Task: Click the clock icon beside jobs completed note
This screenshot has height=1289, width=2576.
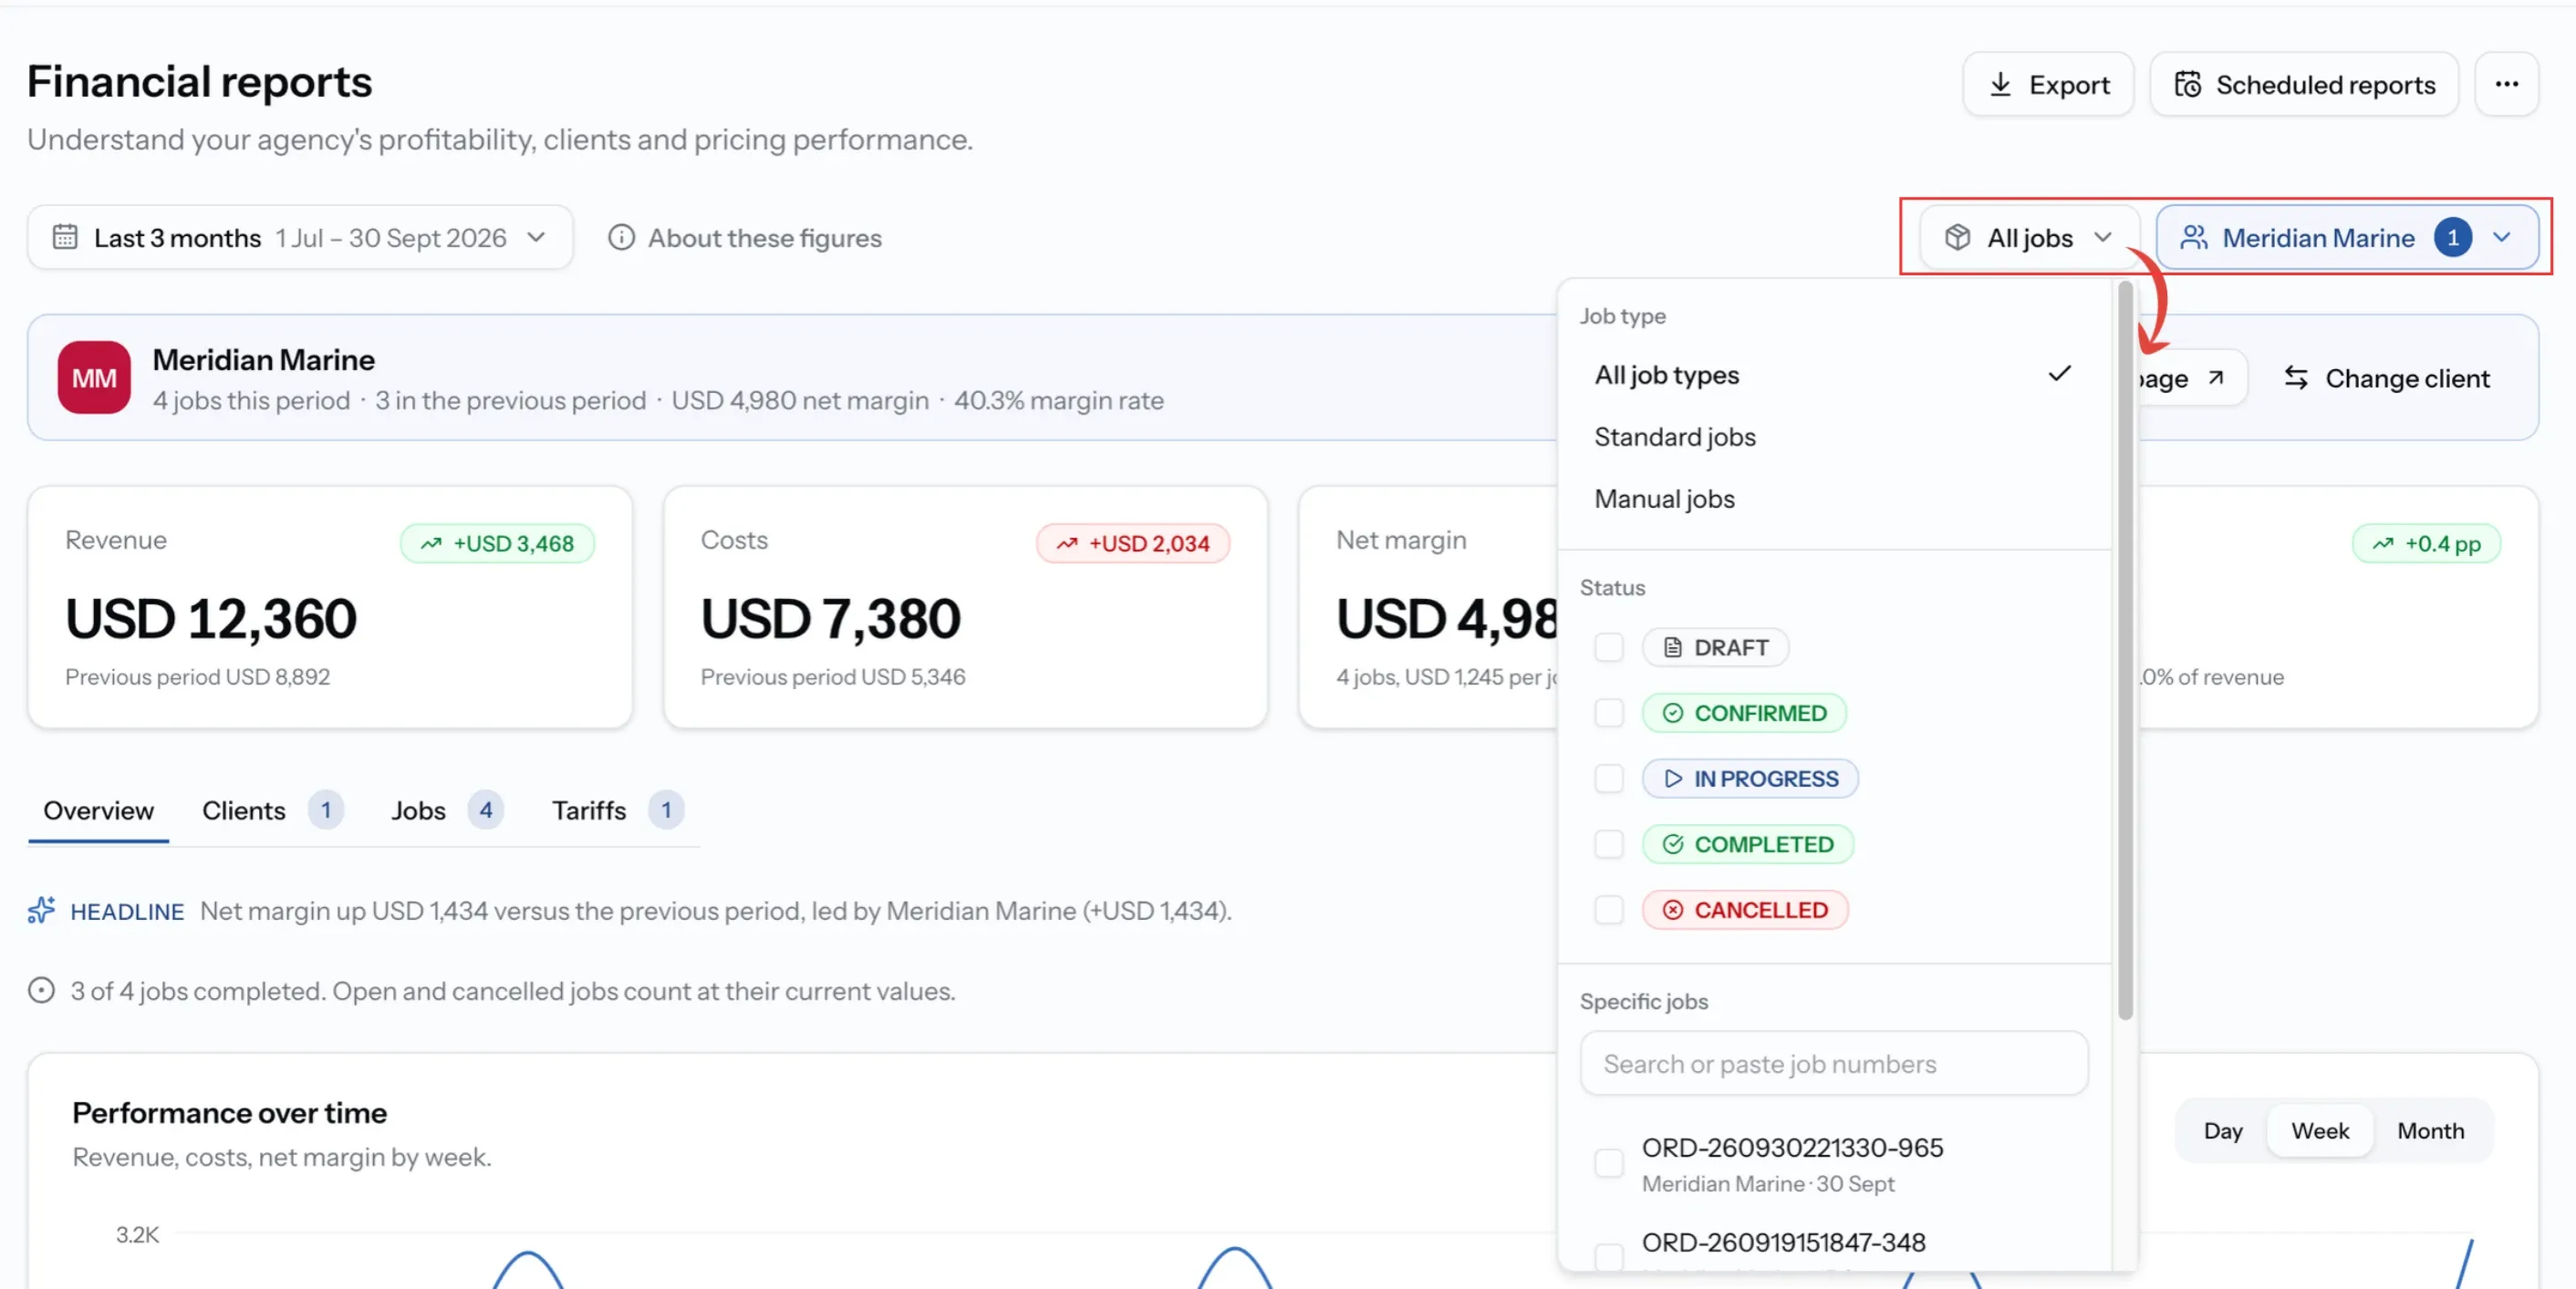Action: coord(41,990)
